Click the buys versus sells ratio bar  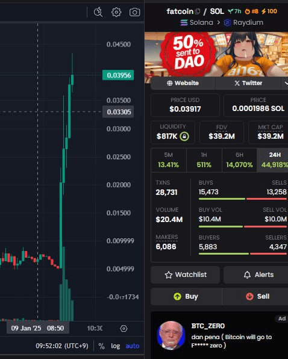click(x=243, y=199)
